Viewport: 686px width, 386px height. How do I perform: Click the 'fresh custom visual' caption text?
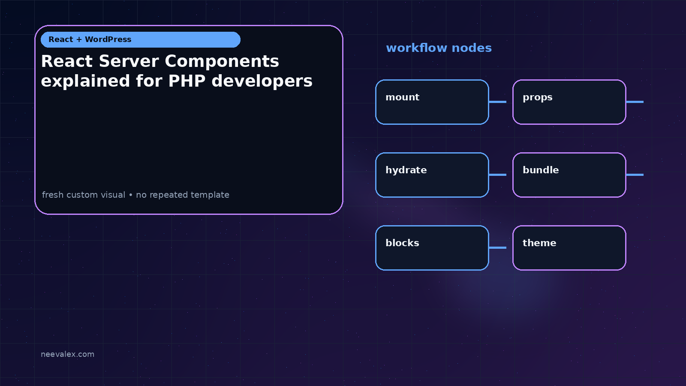click(x=135, y=195)
